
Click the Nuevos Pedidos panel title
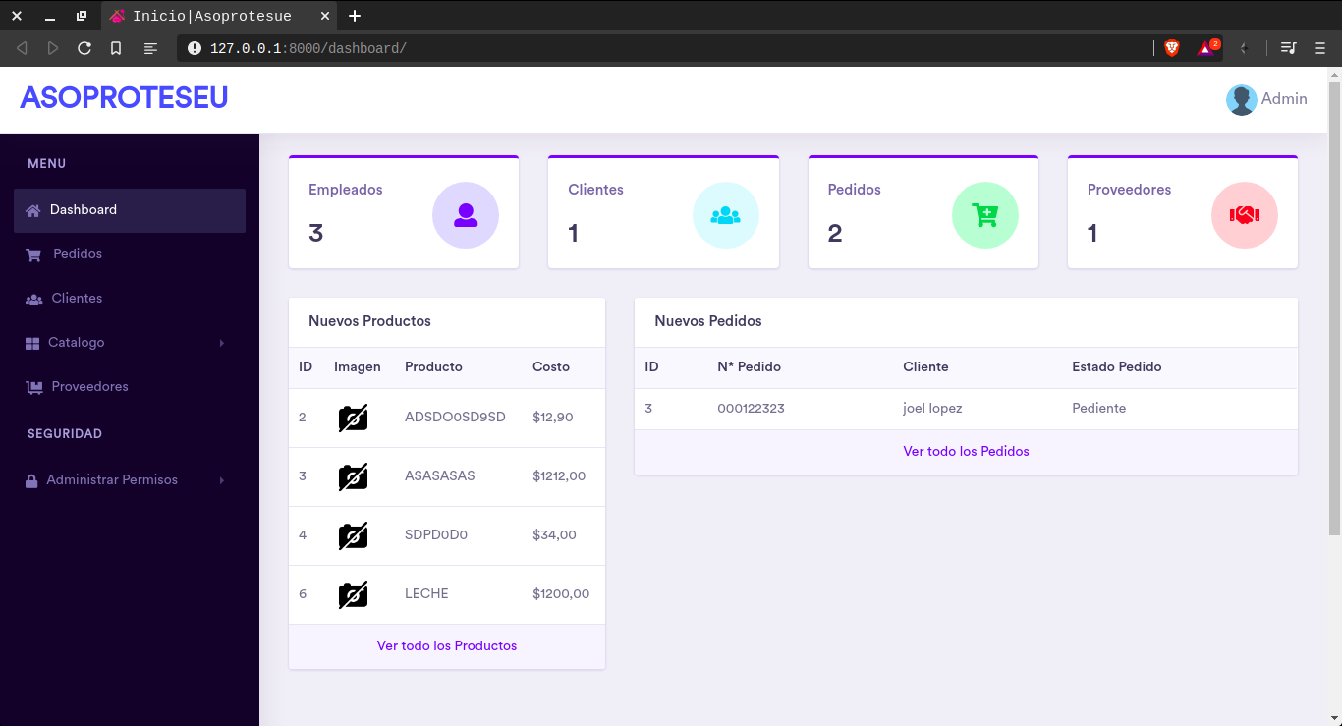click(708, 321)
